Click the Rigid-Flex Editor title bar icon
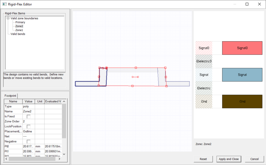Image resolution: width=266 pixels, height=165 pixels. click(x=4, y=4)
